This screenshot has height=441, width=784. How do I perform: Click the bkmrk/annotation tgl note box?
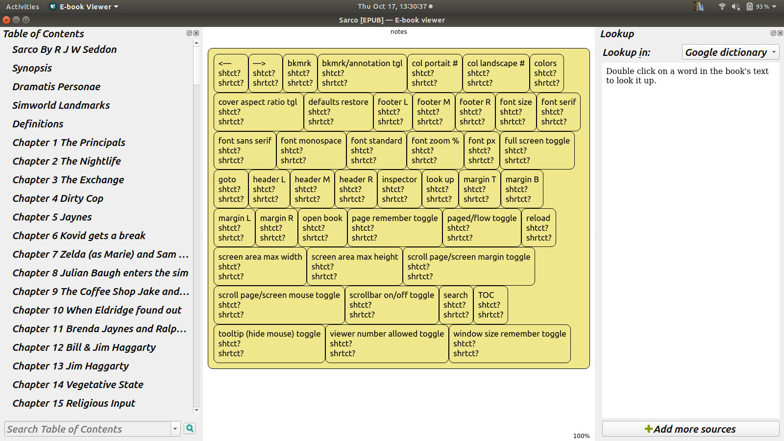click(x=362, y=73)
